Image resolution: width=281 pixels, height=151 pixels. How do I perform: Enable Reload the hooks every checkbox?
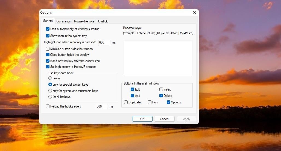coord(48,106)
